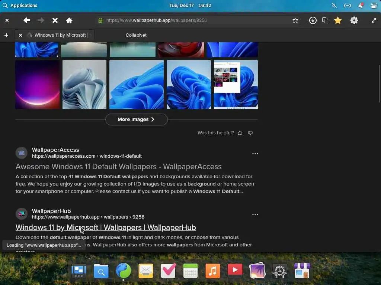Open the red abstract wallpaper thumbnail

[x=181, y=50]
